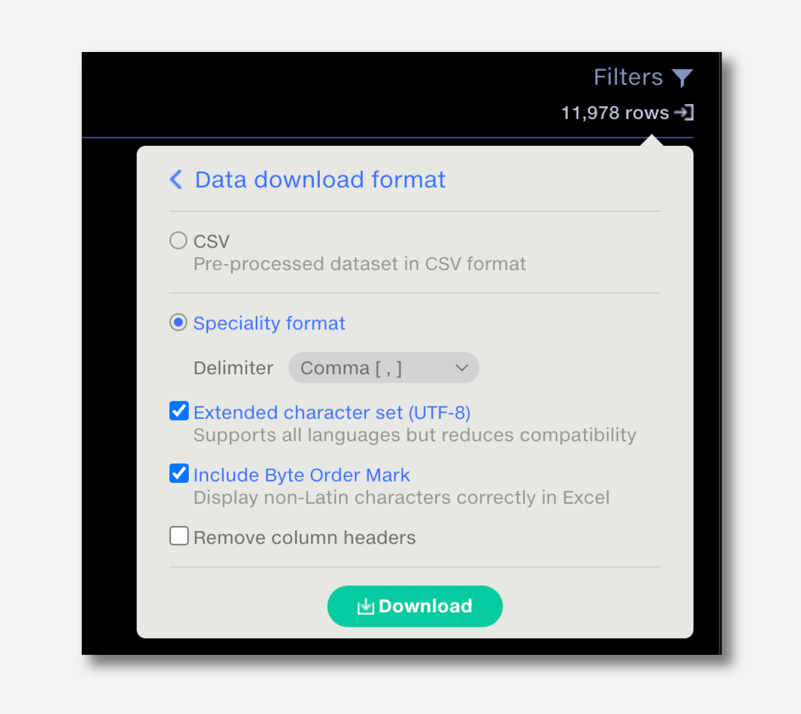Click the CSV option label
This screenshot has width=801, height=714.
212,241
